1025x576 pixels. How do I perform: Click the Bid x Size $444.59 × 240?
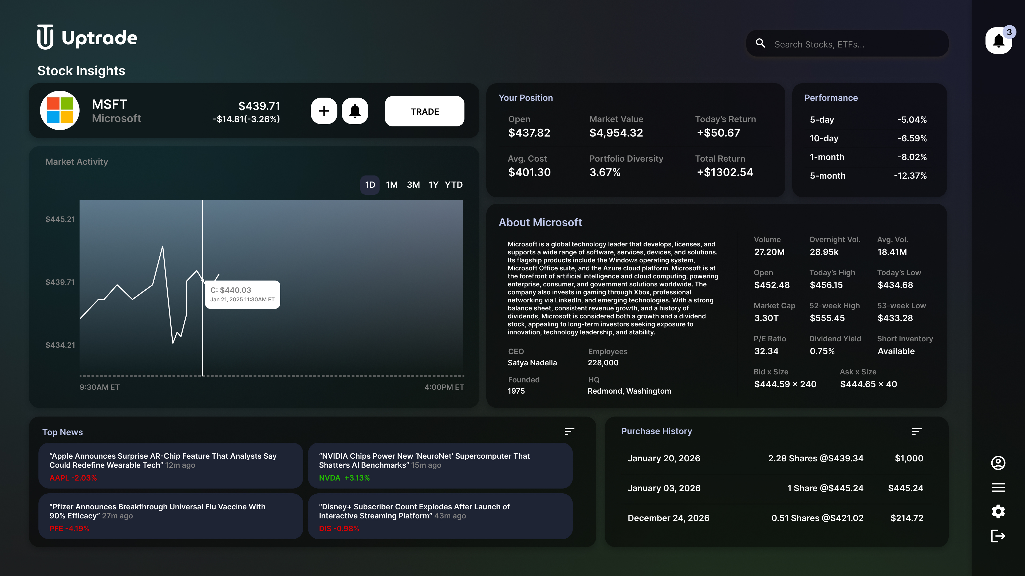(785, 378)
